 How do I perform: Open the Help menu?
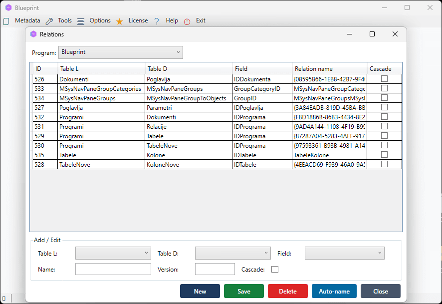(172, 20)
